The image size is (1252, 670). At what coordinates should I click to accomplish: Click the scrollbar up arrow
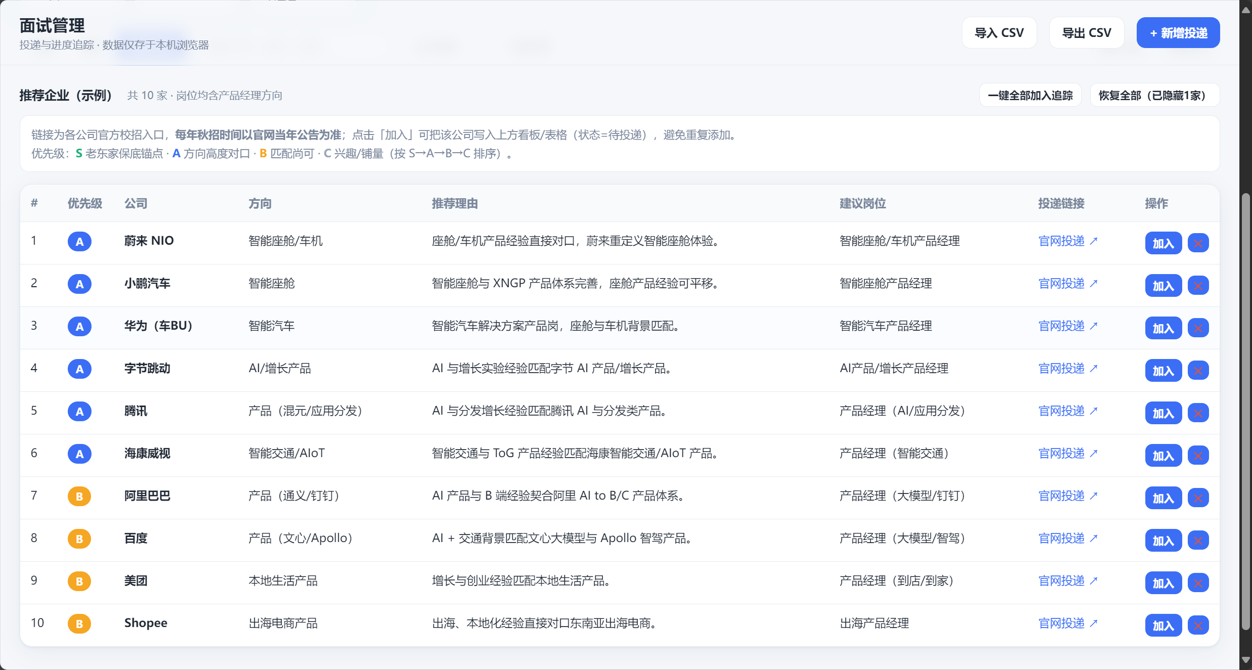coord(1246,9)
